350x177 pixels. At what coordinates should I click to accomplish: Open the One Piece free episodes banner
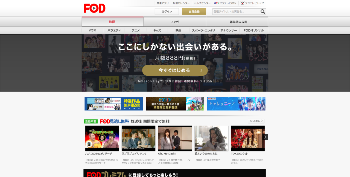[175, 104]
